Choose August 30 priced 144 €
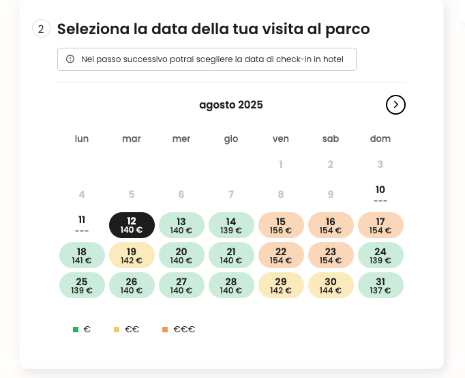Screen dimensions: 465x378 pyautogui.click(x=331, y=285)
